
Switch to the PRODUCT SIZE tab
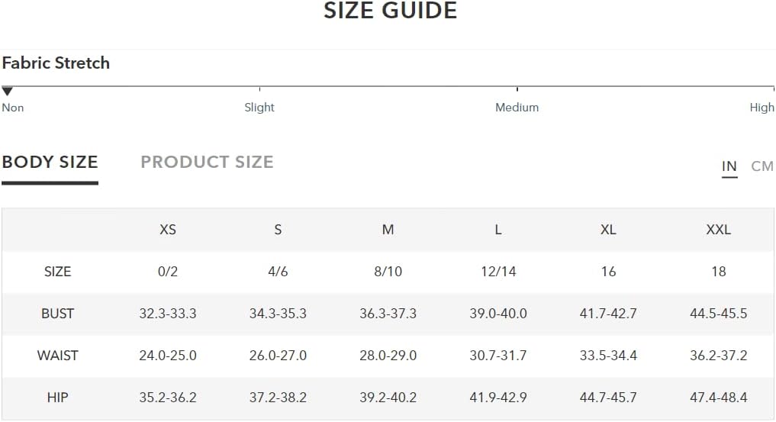tap(207, 162)
